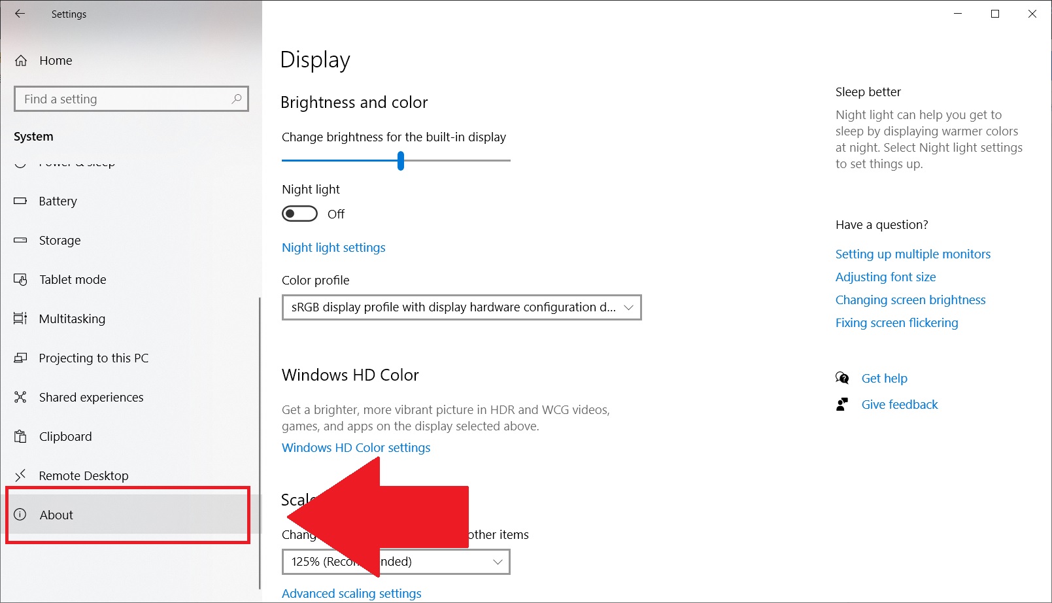Maximize the Settings window

click(x=995, y=14)
